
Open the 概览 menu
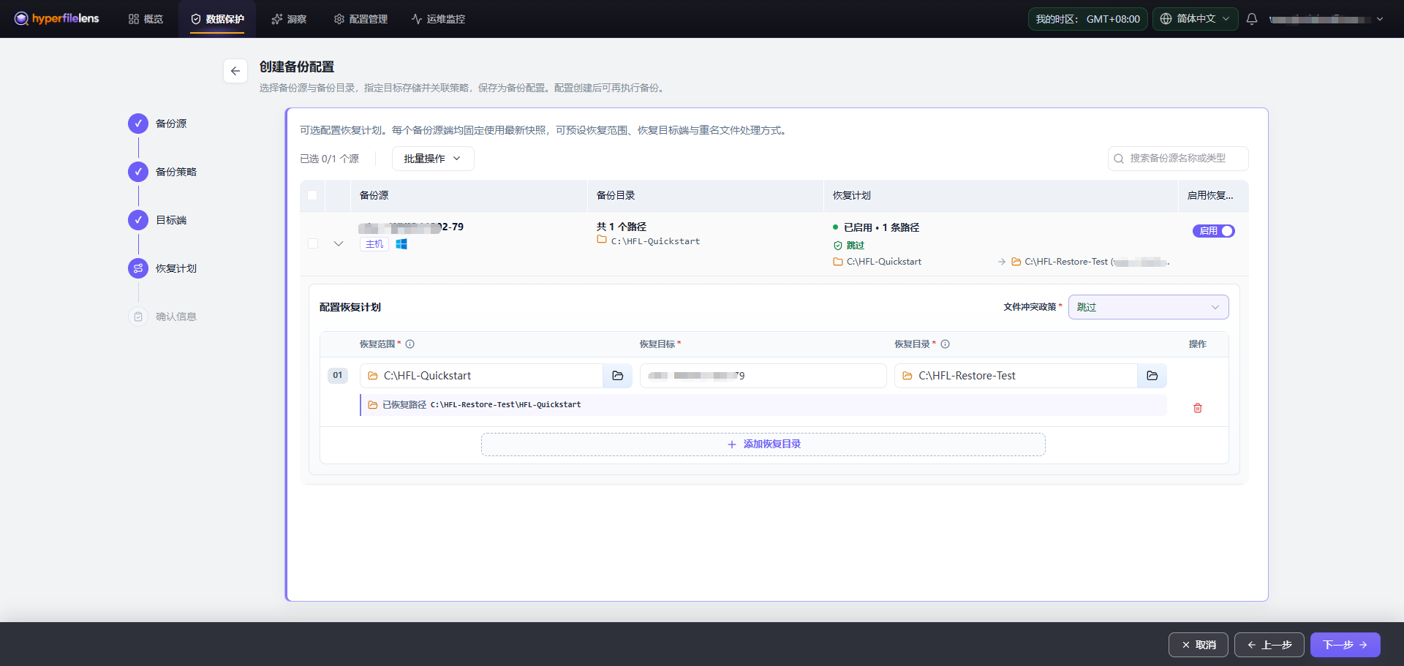[x=146, y=19]
